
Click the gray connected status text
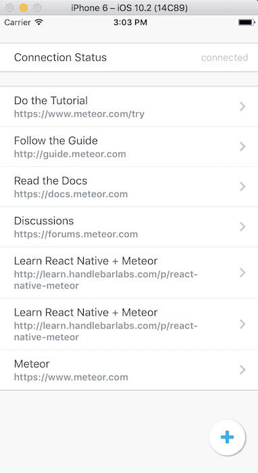pos(224,57)
